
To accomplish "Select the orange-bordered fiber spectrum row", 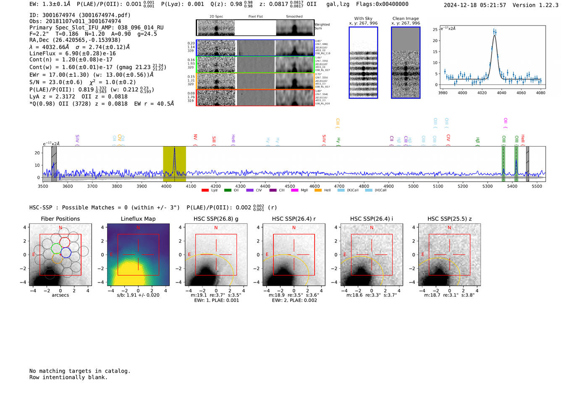I will 255,81.
